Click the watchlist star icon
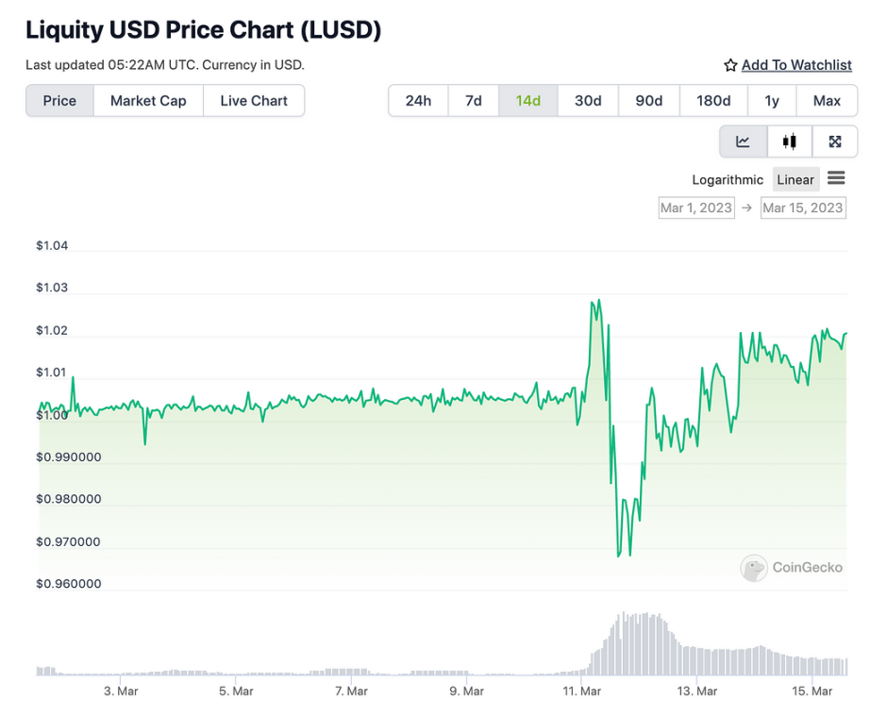This screenshot has width=870, height=715. tap(729, 65)
